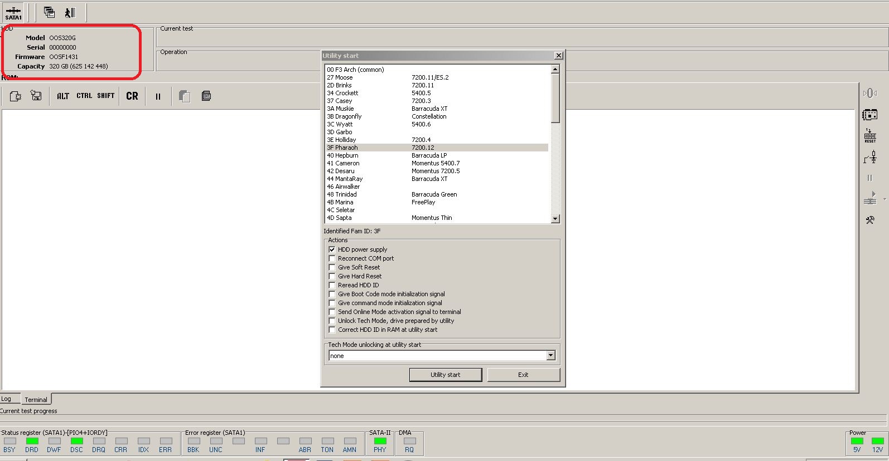Toggle HDD power supply checkbox
Image resolution: width=889 pixels, height=461 pixels.
(332, 249)
